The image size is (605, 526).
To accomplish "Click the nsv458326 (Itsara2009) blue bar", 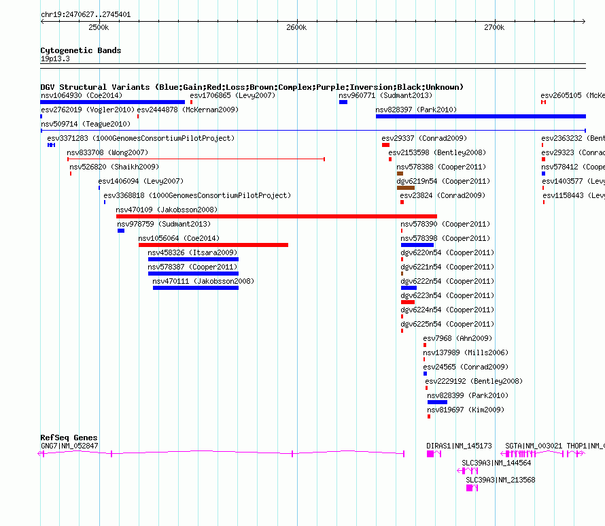I will coord(193,259).
